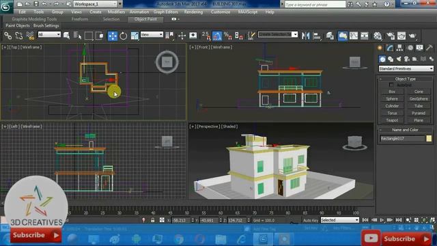Toggle the Angle Snap button
Screen dimensions: 437x246
click(217, 36)
